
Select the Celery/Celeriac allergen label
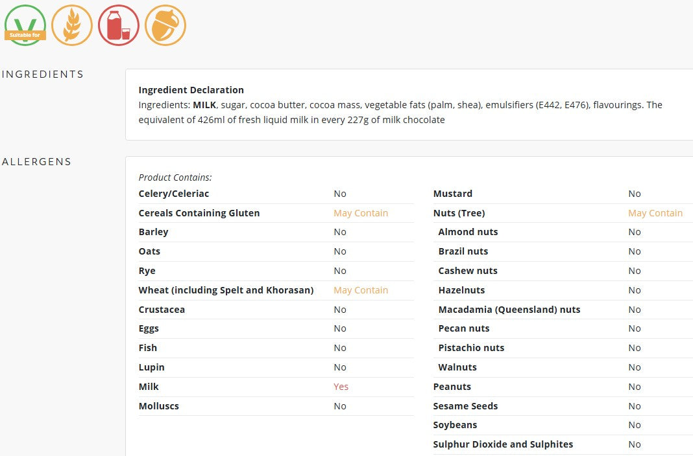pyautogui.click(x=173, y=194)
